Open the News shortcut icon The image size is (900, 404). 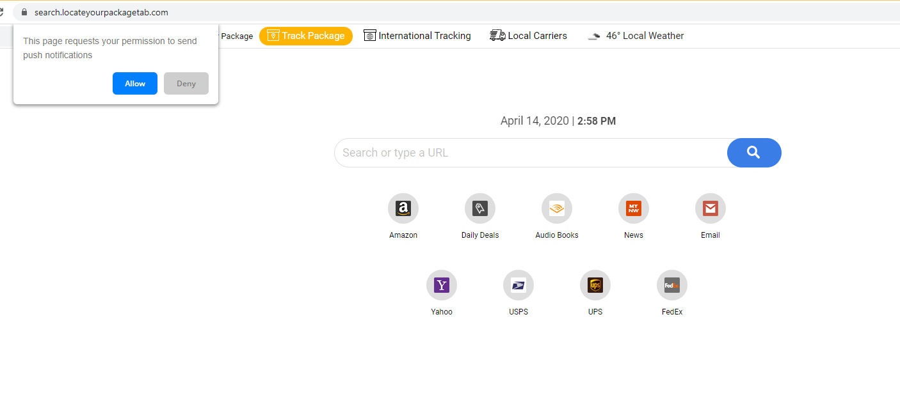[x=634, y=208]
